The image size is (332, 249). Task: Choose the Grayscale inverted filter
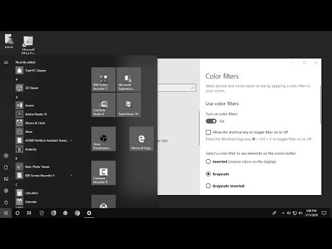pyautogui.click(x=208, y=185)
